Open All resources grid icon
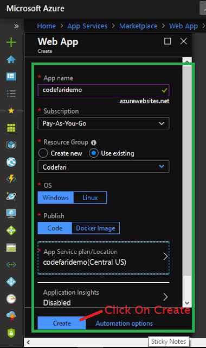Viewport: 206px width, 348px height. coord(11,128)
